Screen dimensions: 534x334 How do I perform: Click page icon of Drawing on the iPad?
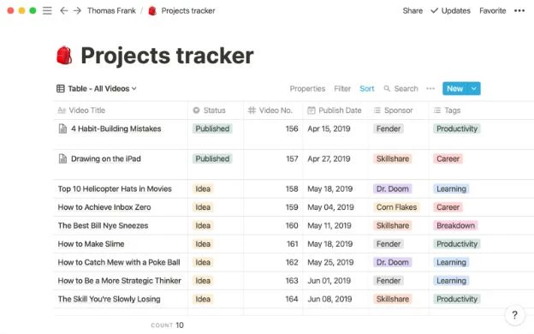coord(62,158)
